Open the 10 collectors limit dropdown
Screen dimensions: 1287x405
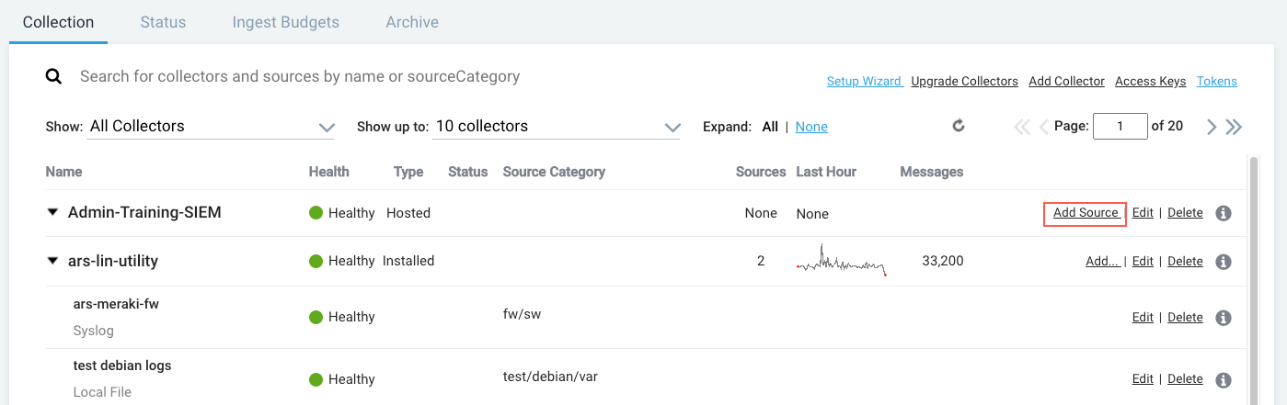557,127
